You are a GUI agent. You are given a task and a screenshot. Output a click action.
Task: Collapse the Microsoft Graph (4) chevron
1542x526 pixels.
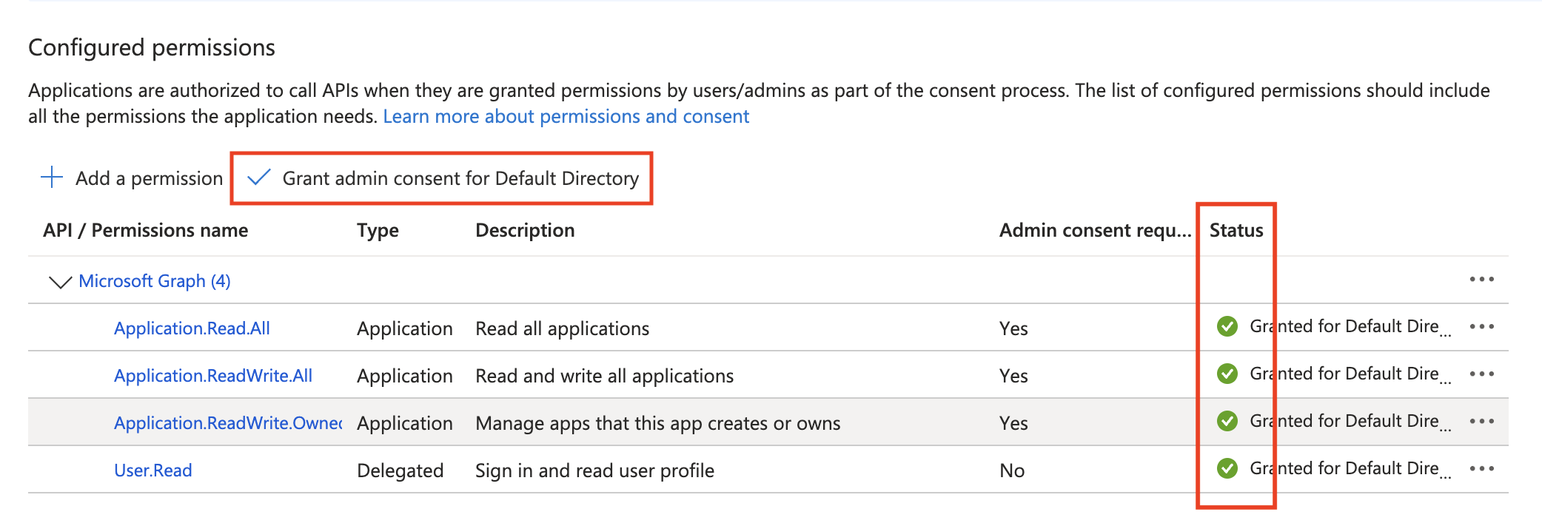(59, 282)
